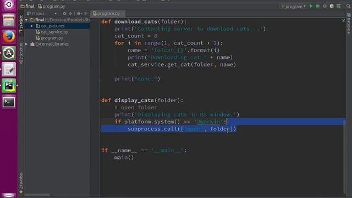Select External Libraries in project tree
Image resolution: width=352 pixels, height=198 pixels.
pyautogui.click(x=50, y=44)
